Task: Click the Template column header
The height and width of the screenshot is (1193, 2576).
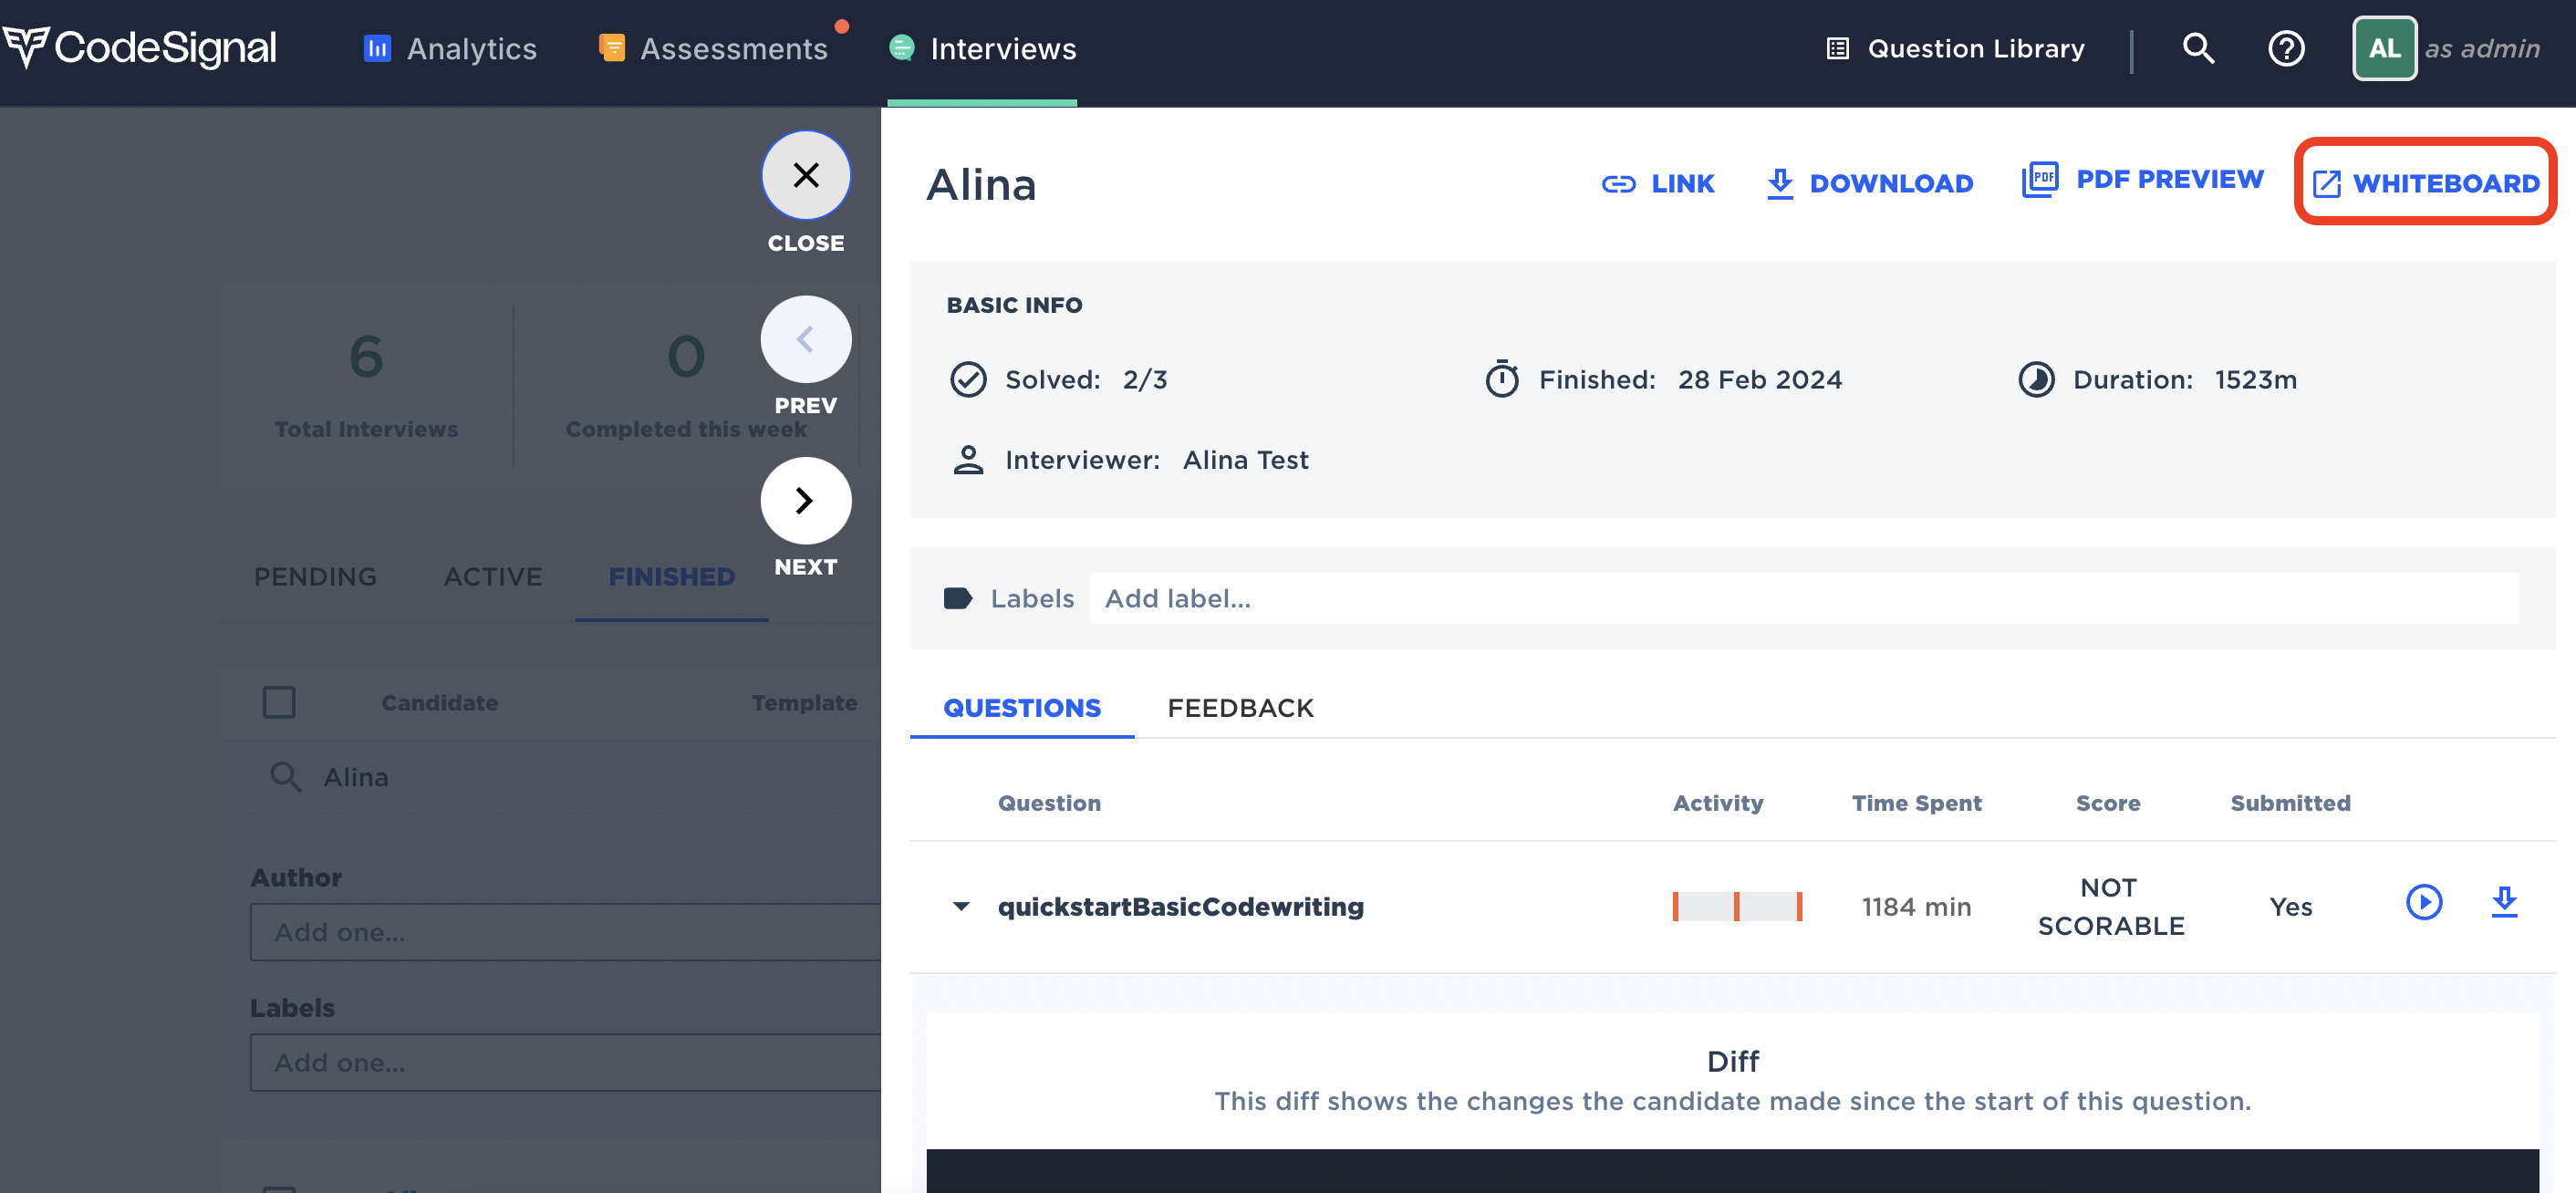Action: click(804, 702)
